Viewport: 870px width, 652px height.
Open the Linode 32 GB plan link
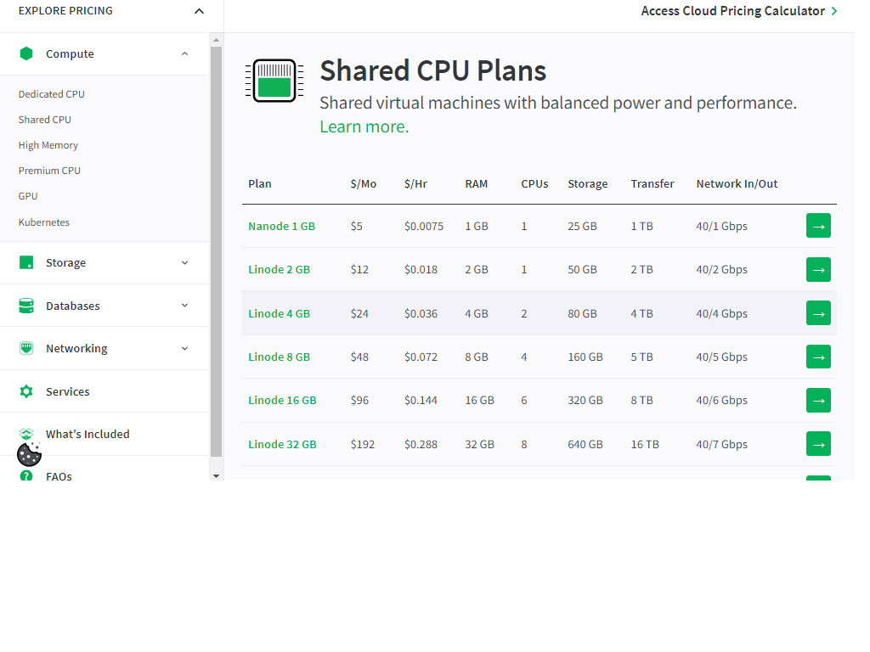point(282,445)
